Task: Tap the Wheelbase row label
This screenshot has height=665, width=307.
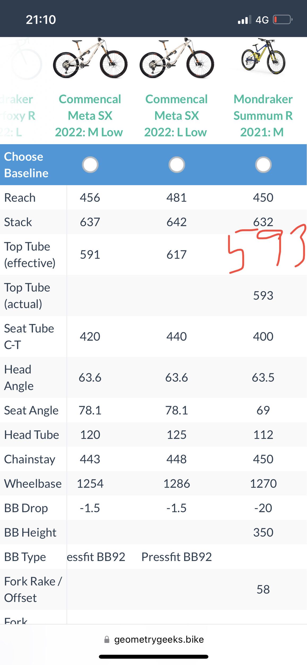Action: click(x=33, y=484)
